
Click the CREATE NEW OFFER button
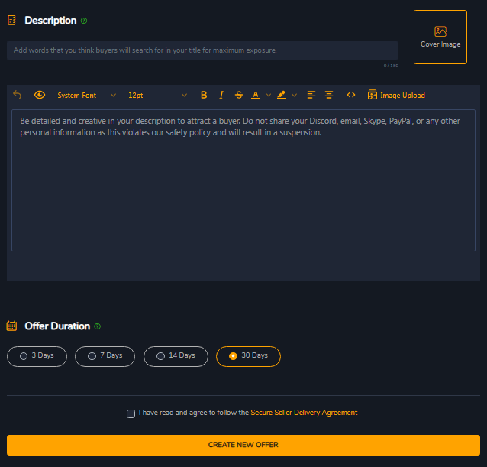point(243,445)
